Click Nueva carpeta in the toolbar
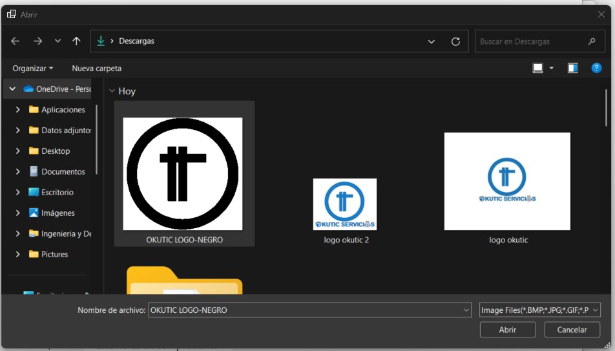615x351 pixels. (x=96, y=69)
